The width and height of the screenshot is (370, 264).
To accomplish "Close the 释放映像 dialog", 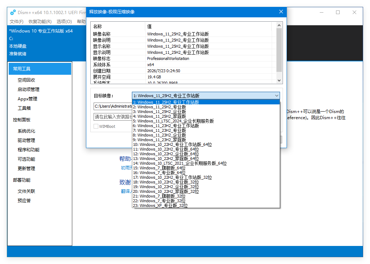I will (281, 12).
